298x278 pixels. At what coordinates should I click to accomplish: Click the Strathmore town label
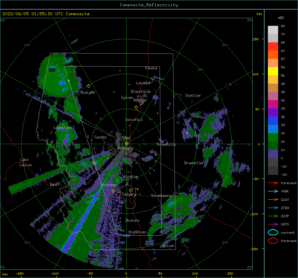click(x=161, y=196)
